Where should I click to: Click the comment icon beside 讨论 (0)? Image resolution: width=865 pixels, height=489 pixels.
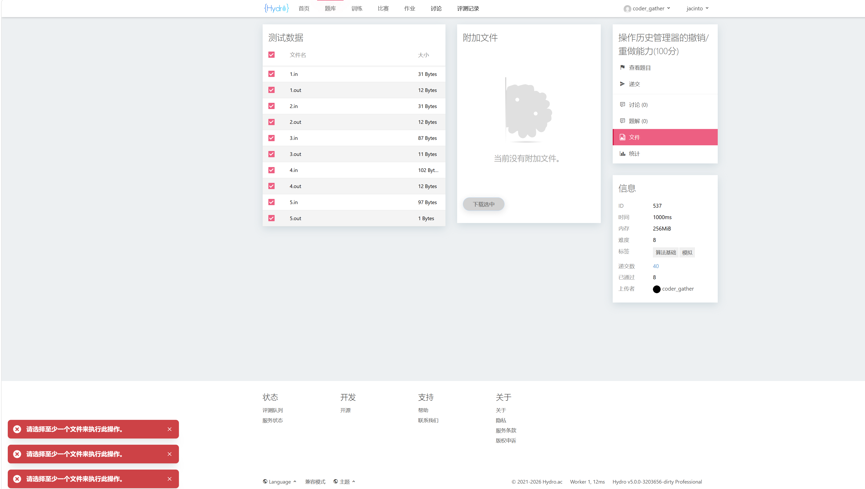tap(622, 104)
